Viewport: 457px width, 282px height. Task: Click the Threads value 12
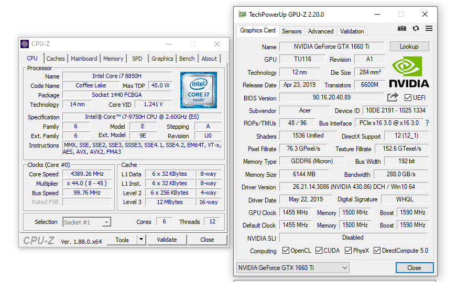coord(212,221)
